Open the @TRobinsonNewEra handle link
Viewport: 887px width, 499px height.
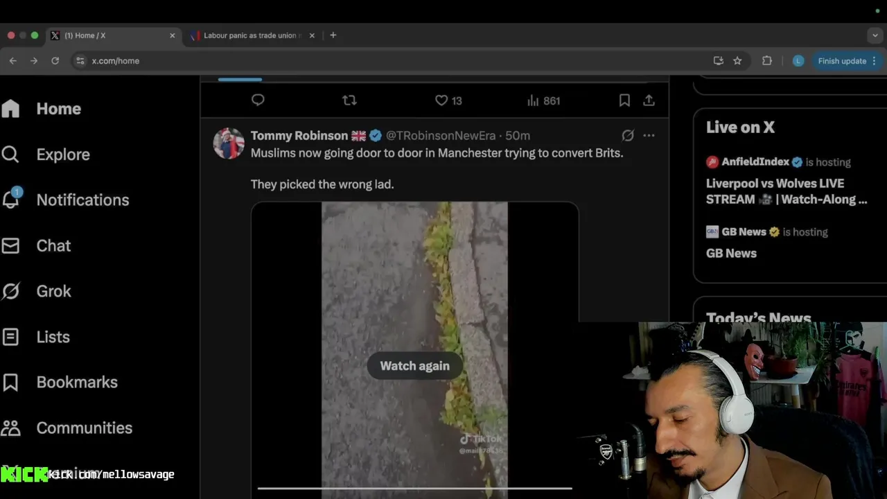[442, 135]
